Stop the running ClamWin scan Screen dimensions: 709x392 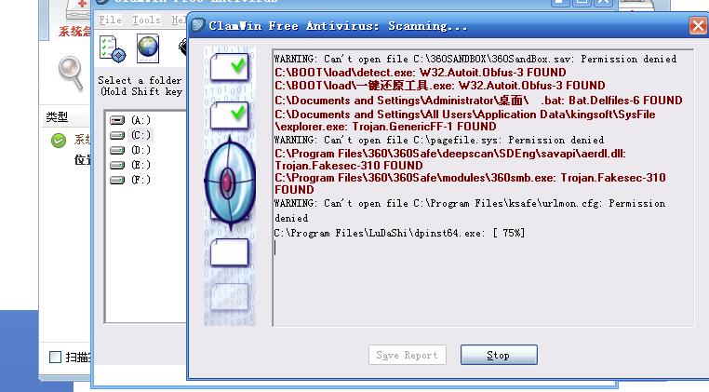(x=499, y=355)
